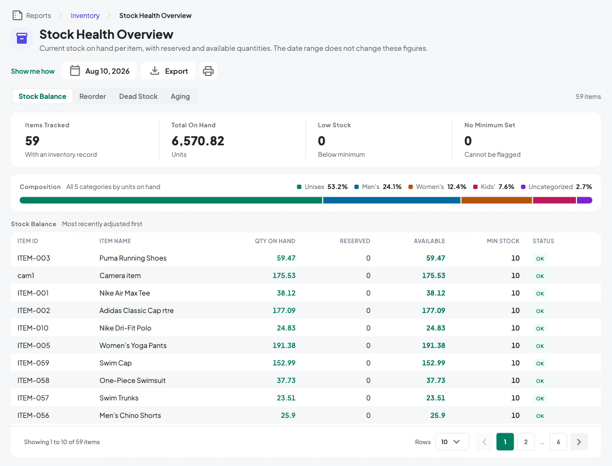Open the Dead Stock tab
Image resolution: width=612 pixels, height=466 pixels.
tap(138, 96)
